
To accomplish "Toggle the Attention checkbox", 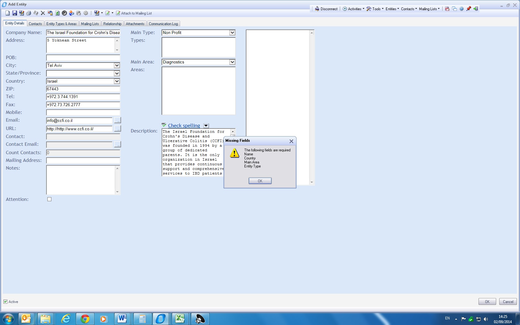I will 49,199.
